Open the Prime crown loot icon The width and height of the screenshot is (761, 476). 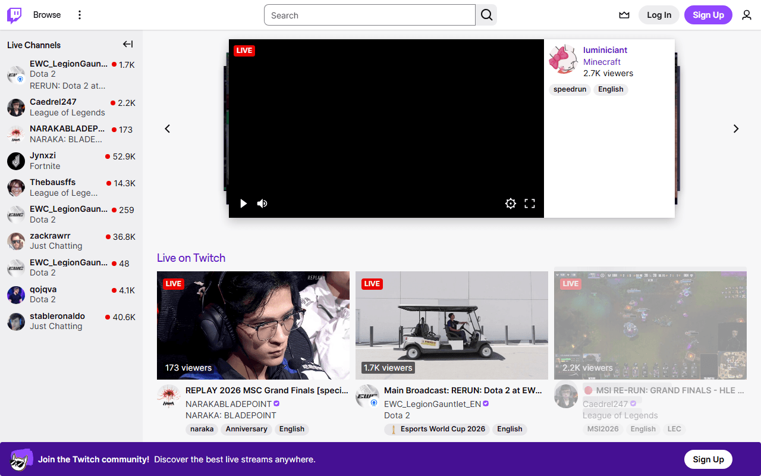tap(624, 15)
